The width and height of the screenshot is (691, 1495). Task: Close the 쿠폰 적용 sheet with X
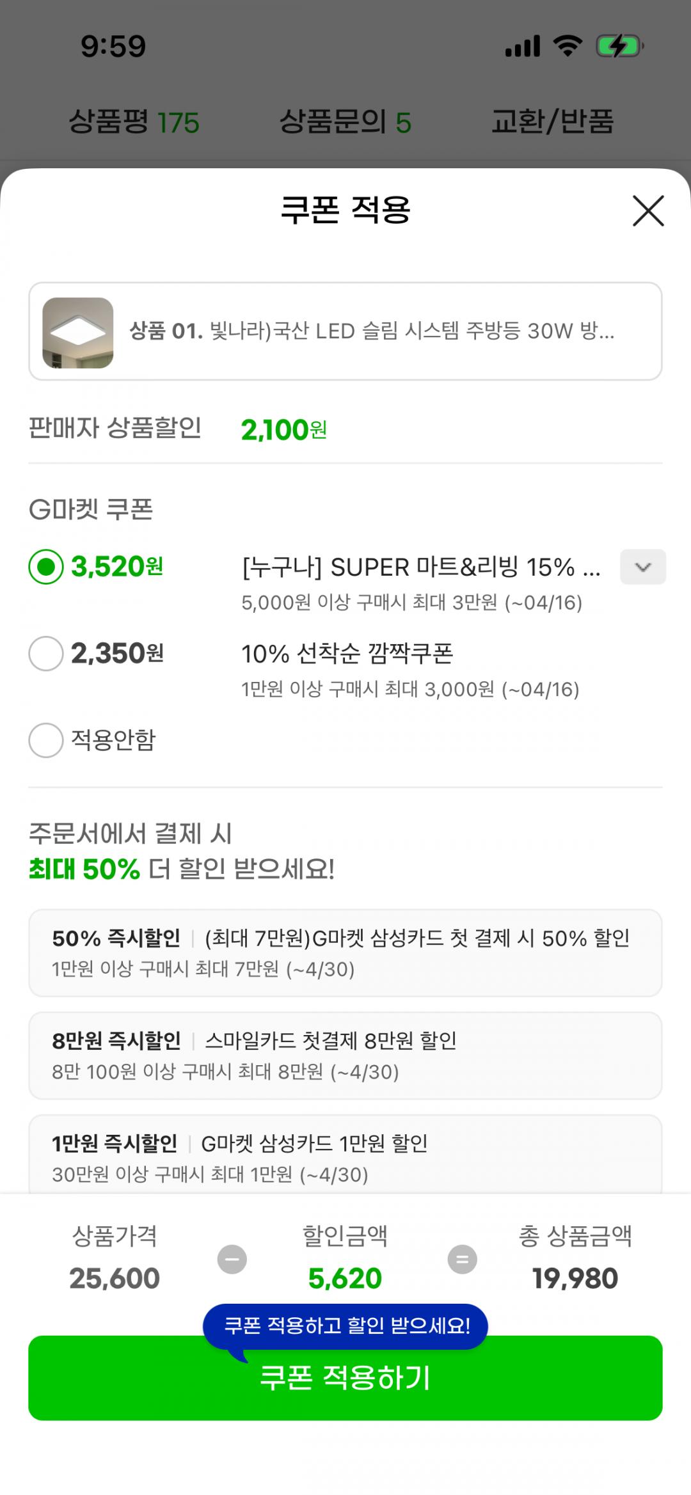(648, 211)
